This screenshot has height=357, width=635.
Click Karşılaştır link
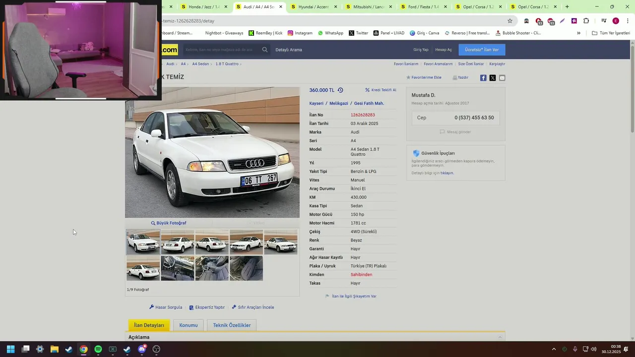(497, 64)
